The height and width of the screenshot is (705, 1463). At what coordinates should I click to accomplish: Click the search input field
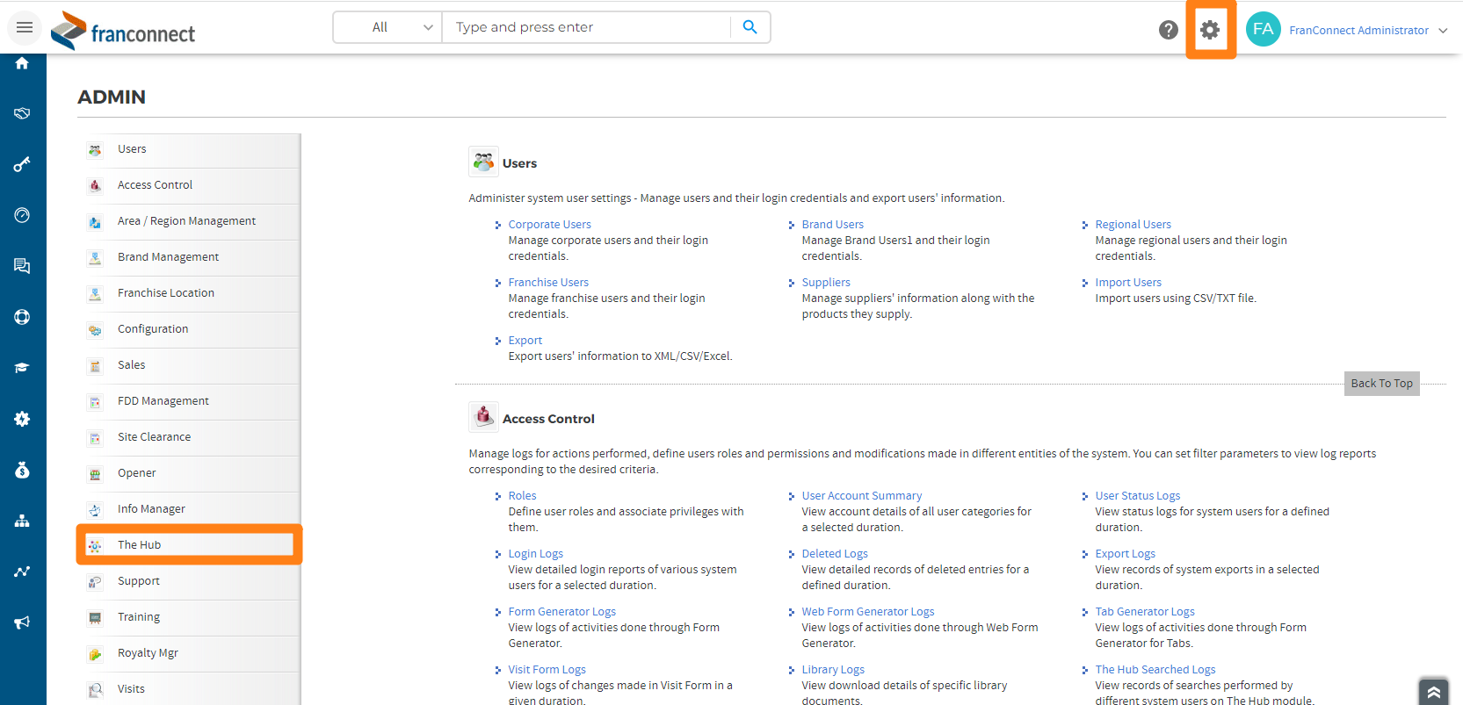[x=587, y=27]
